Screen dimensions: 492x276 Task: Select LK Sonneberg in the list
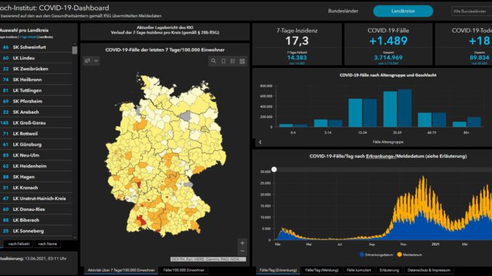click(36, 231)
